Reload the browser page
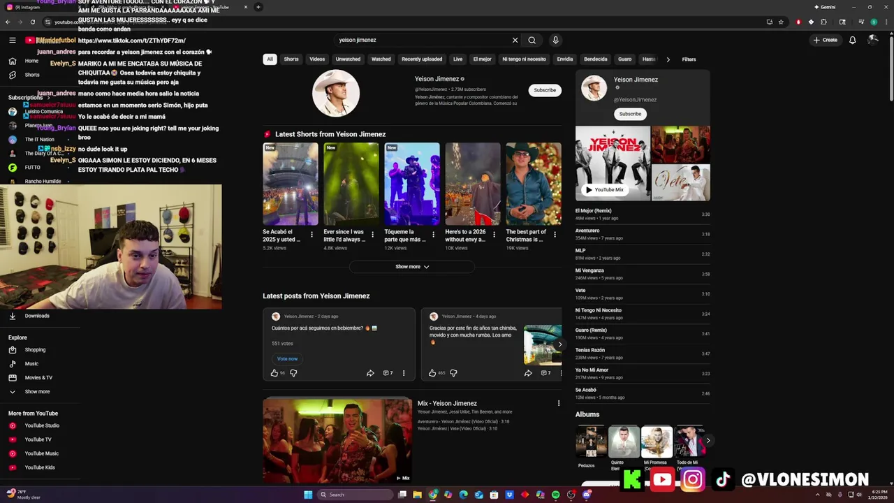 pos(32,22)
